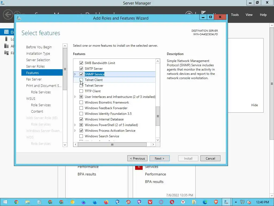Select the Dashboard icon in Server Manager sidebar

[6, 32]
